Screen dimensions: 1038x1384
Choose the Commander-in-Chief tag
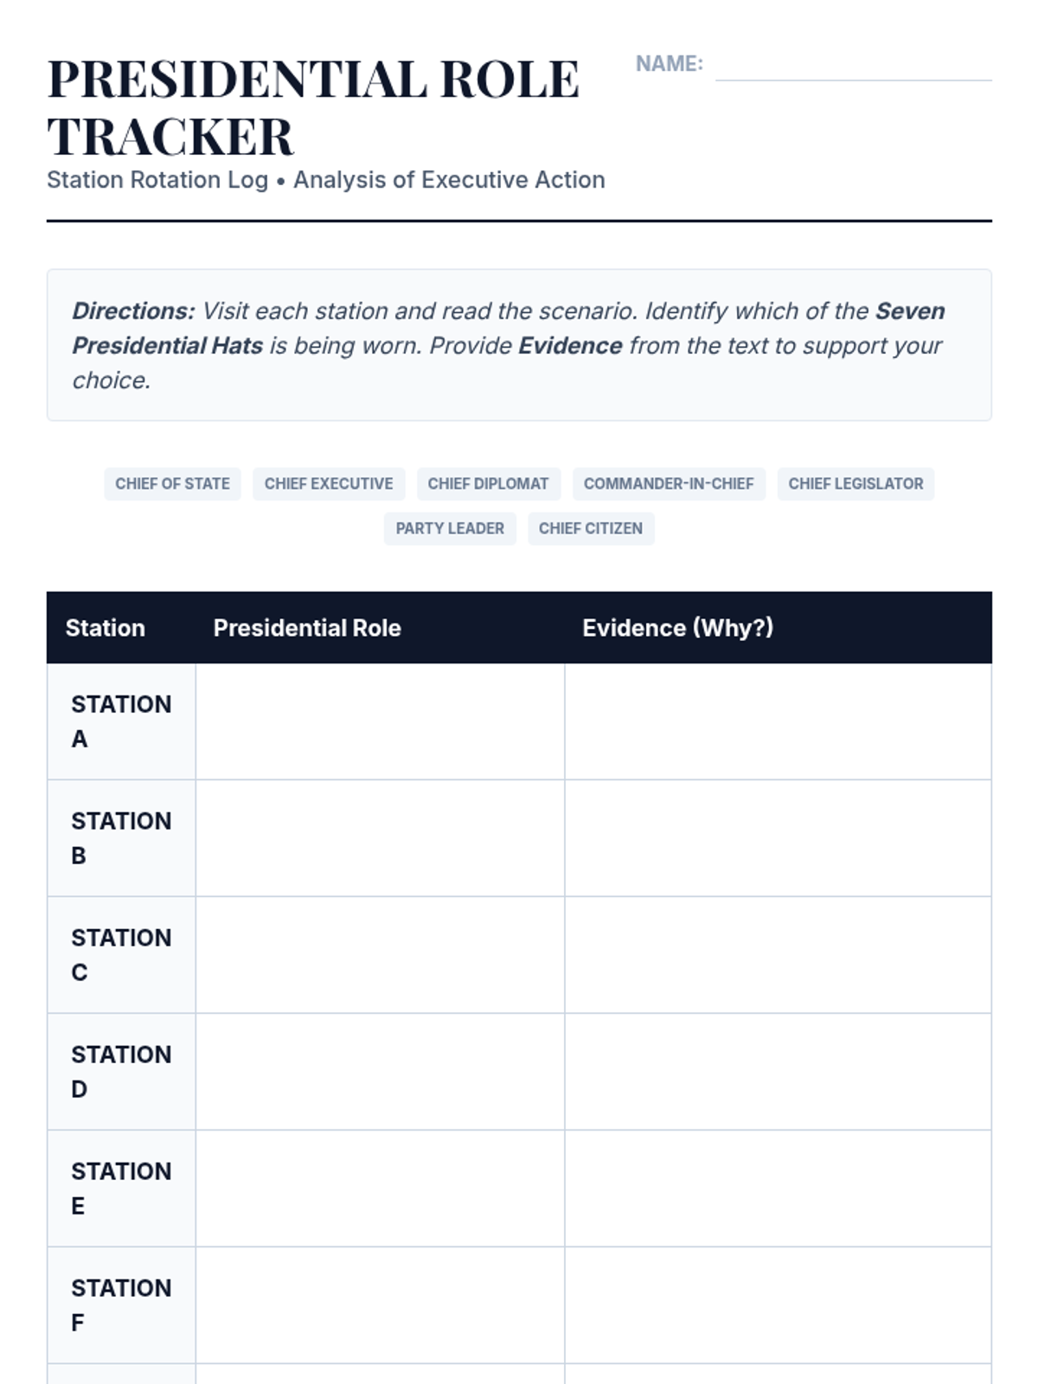pyautogui.click(x=669, y=484)
